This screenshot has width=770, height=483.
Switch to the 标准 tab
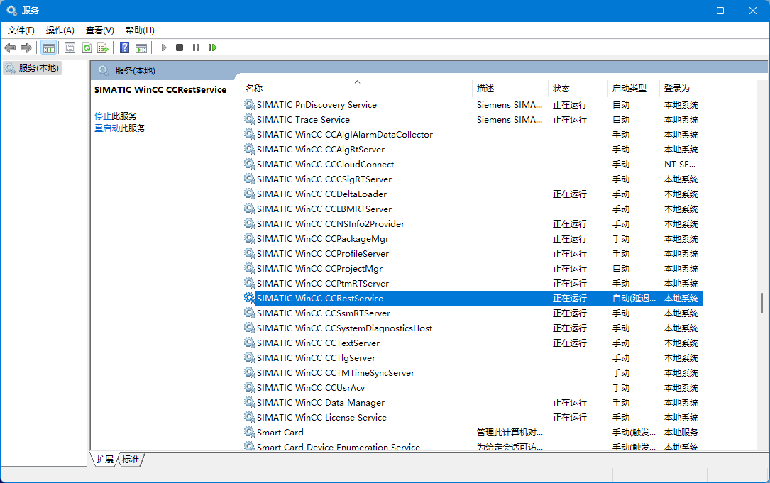[x=131, y=460]
